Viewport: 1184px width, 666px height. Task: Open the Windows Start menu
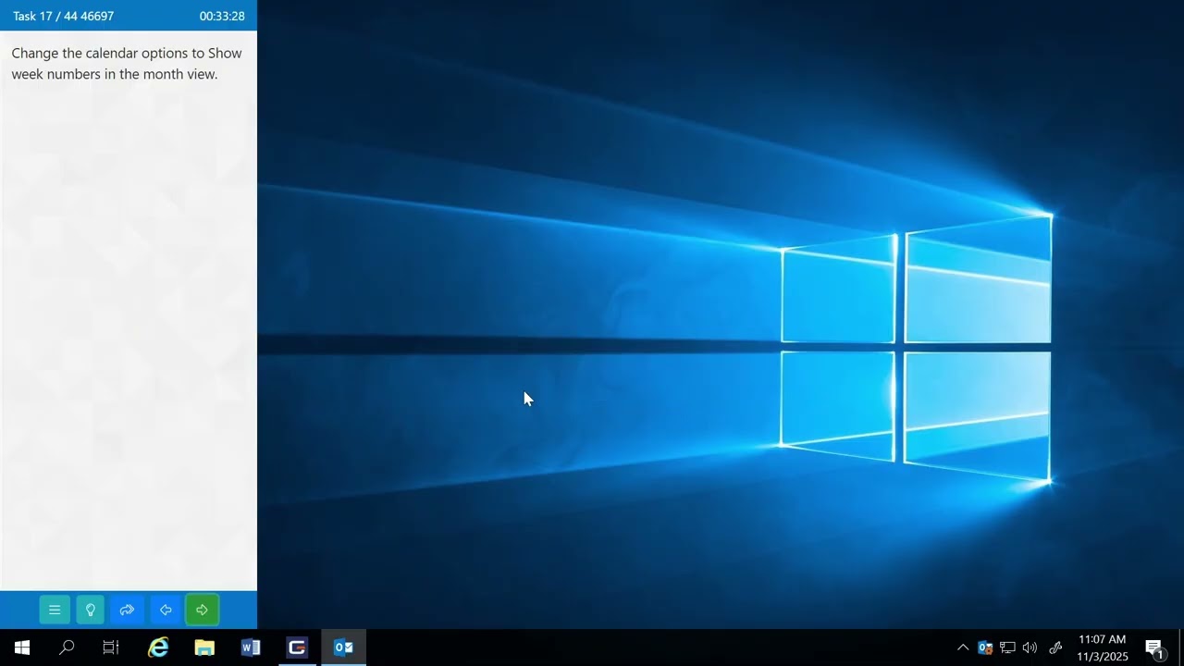point(22,647)
